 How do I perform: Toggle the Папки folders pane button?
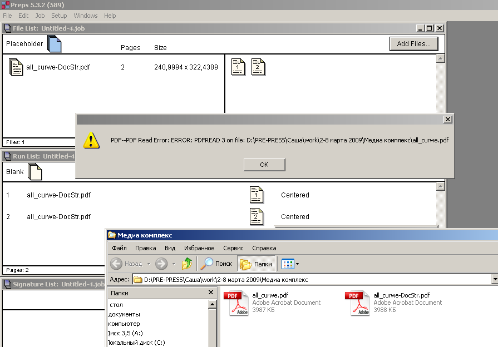click(256, 264)
